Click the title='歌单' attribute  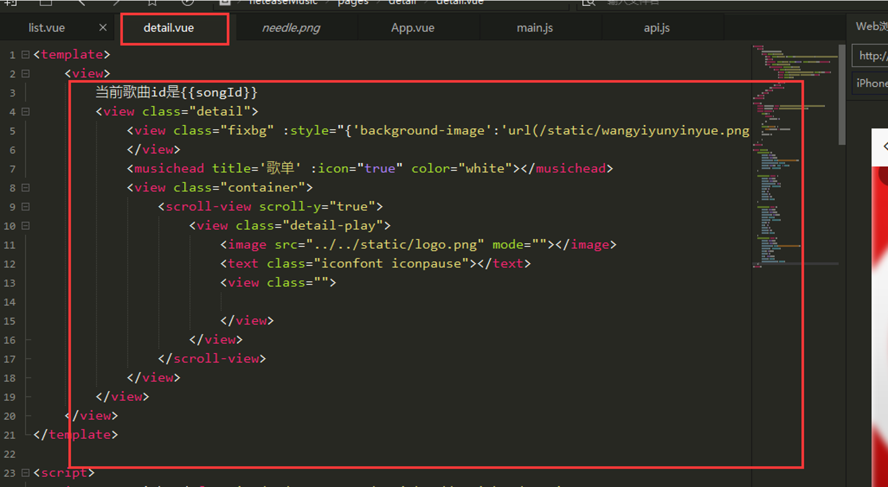click(256, 168)
